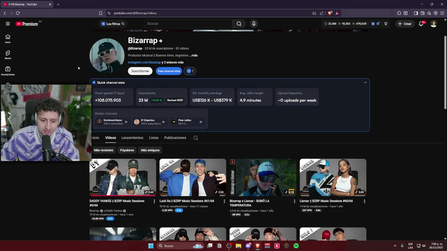Toggle the browser sidebar panel icon
447x251 pixels.
pyautogui.click(x=416, y=13)
